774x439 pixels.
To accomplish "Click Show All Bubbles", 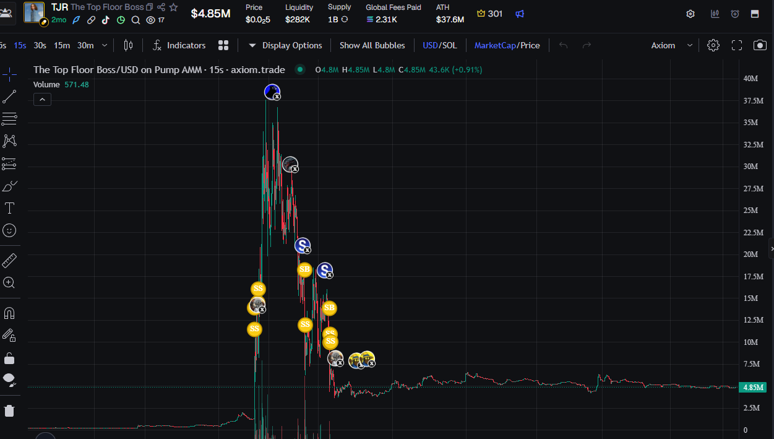I will click(x=372, y=45).
